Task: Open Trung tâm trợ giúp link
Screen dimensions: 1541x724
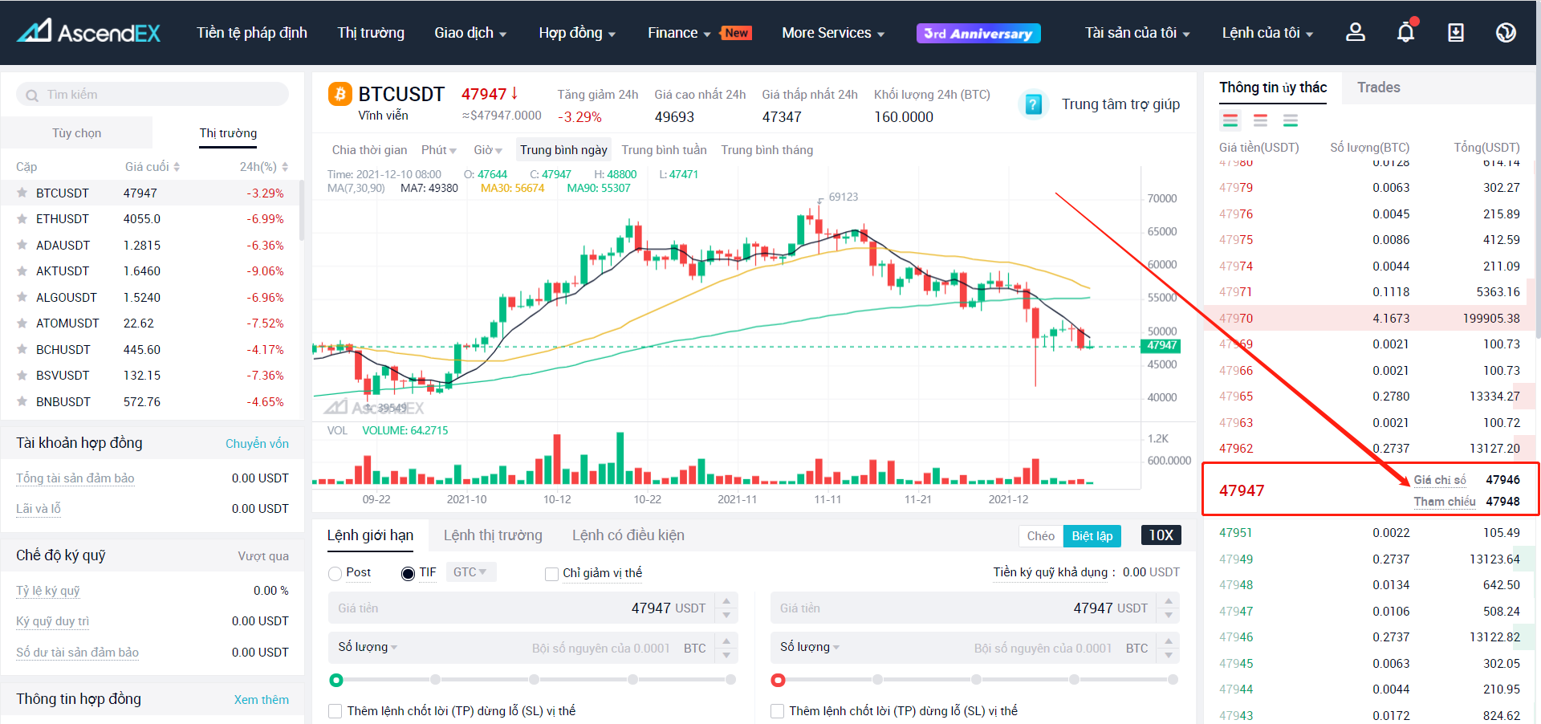Action: [x=1120, y=104]
